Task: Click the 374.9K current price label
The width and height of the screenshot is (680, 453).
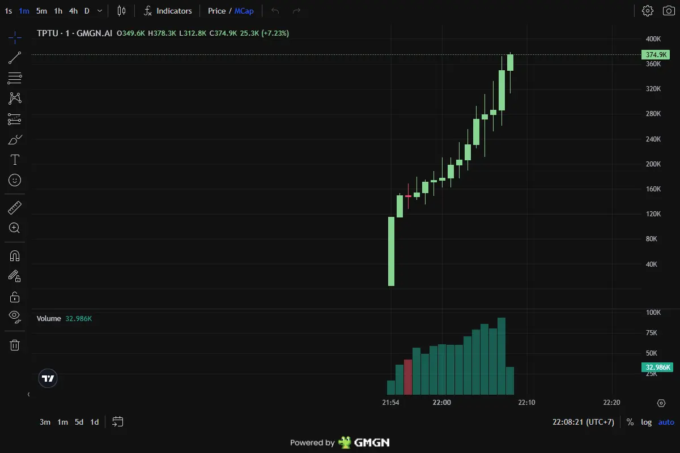Action: [656, 55]
